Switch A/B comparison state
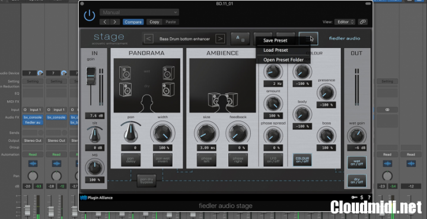The width and height of the screenshot is (427, 219). (x=240, y=39)
